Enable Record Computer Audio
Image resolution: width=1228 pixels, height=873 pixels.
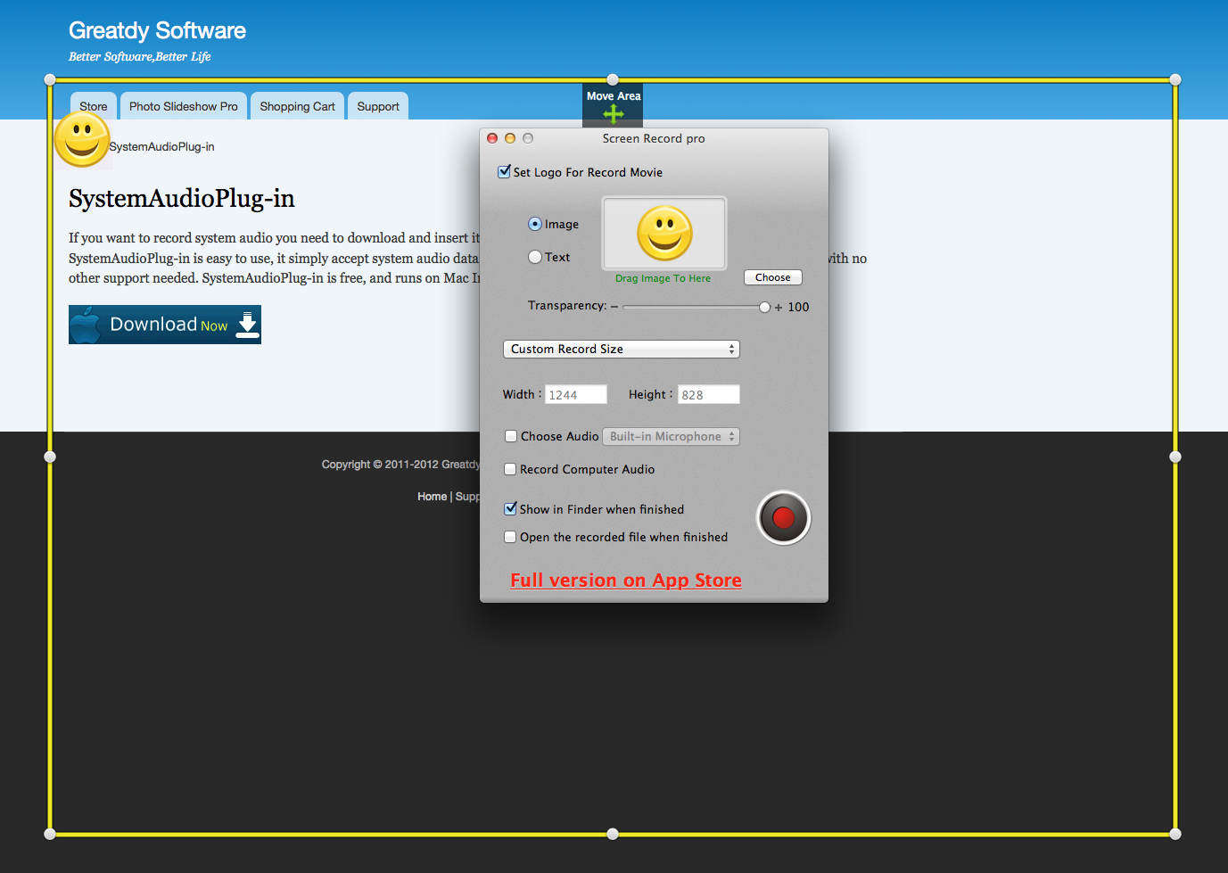click(x=510, y=469)
